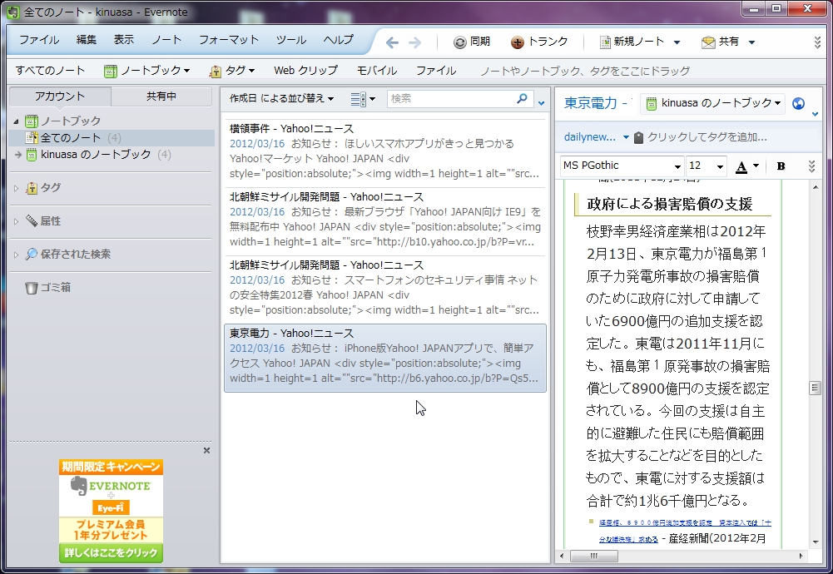Open the トランク trunk
The width and height of the screenshot is (833, 574).
pyautogui.click(x=539, y=42)
